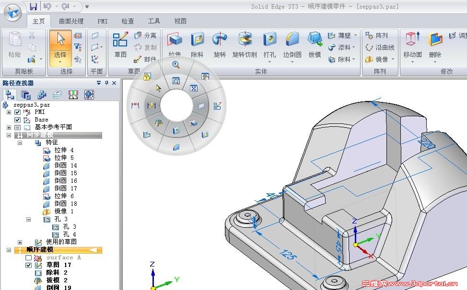This screenshot has width=467, height=290.
Task: Check the surface A checkbox
Action: (28, 257)
